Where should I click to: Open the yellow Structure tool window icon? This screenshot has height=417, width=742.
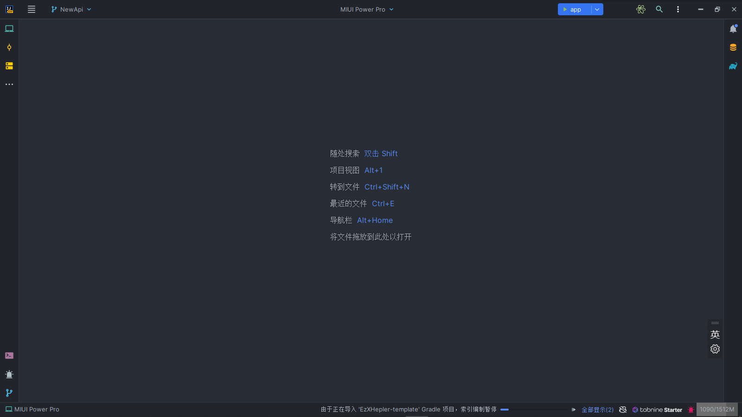[x=9, y=66]
